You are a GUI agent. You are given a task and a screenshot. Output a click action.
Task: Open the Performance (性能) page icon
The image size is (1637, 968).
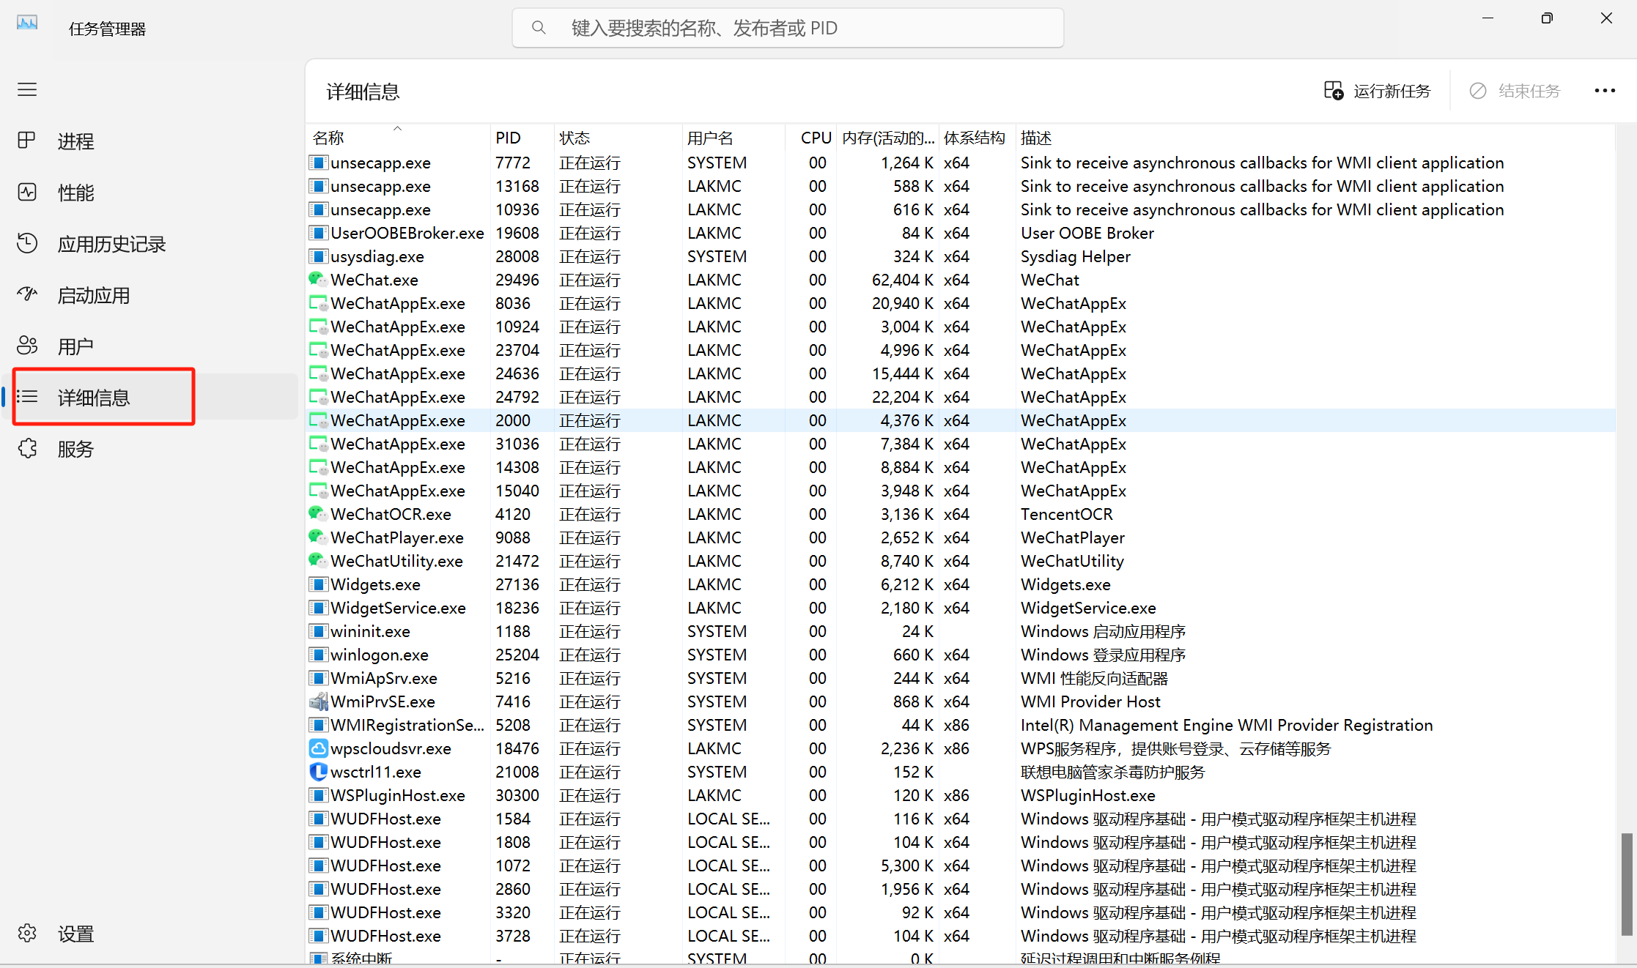coord(27,193)
